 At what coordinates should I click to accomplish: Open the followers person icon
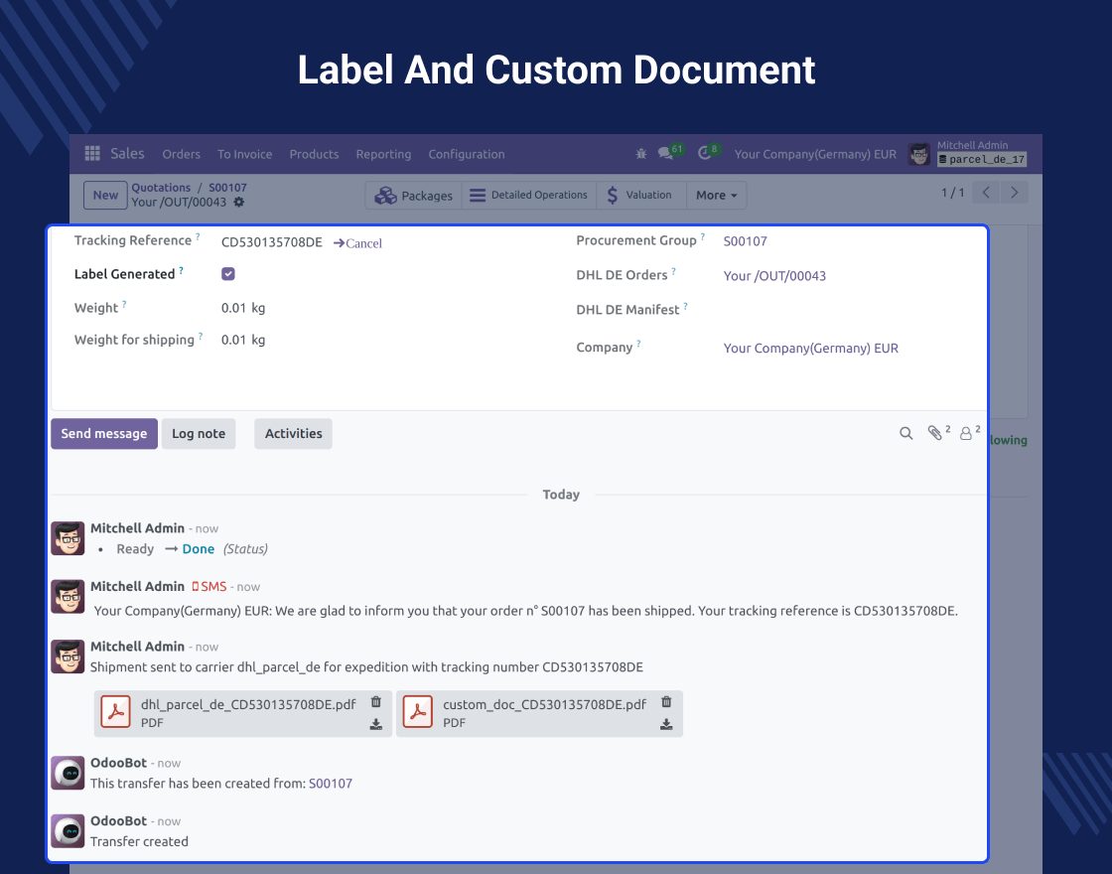pyautogui.click(x=967, y=433)
